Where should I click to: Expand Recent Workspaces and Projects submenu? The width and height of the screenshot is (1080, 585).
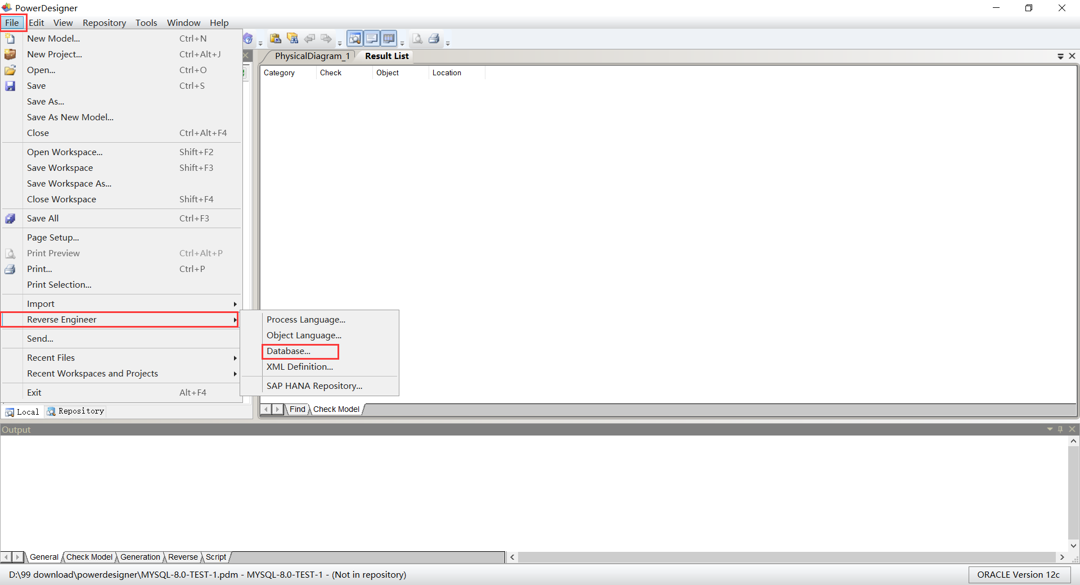(93, 373)
